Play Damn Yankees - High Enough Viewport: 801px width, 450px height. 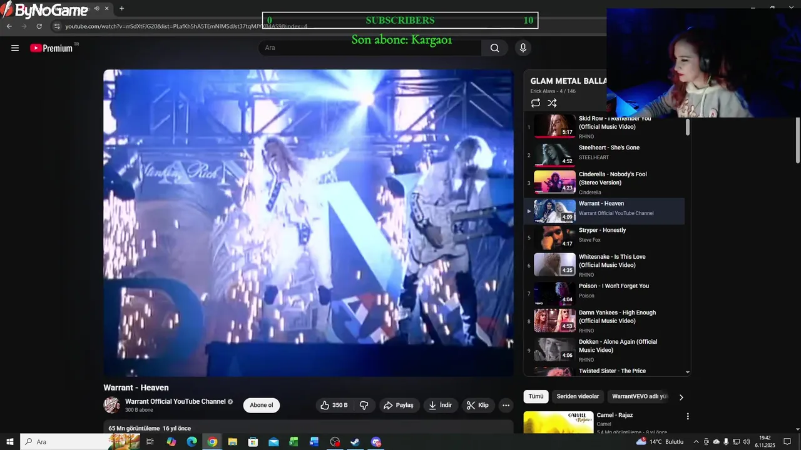[x=604, y=321]
